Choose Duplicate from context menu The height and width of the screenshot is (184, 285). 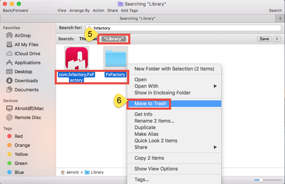point(174,127)
